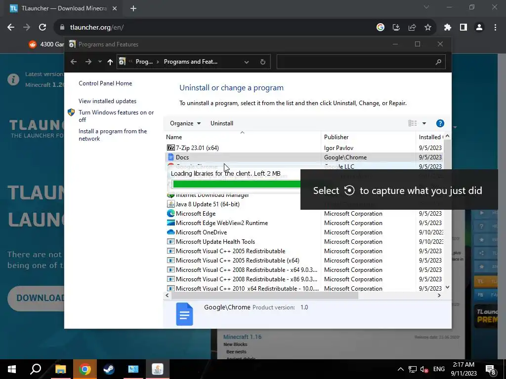Open Chrome three-dot menu
Viewport: 506px width, 379px height.
(x=495, y=28)
